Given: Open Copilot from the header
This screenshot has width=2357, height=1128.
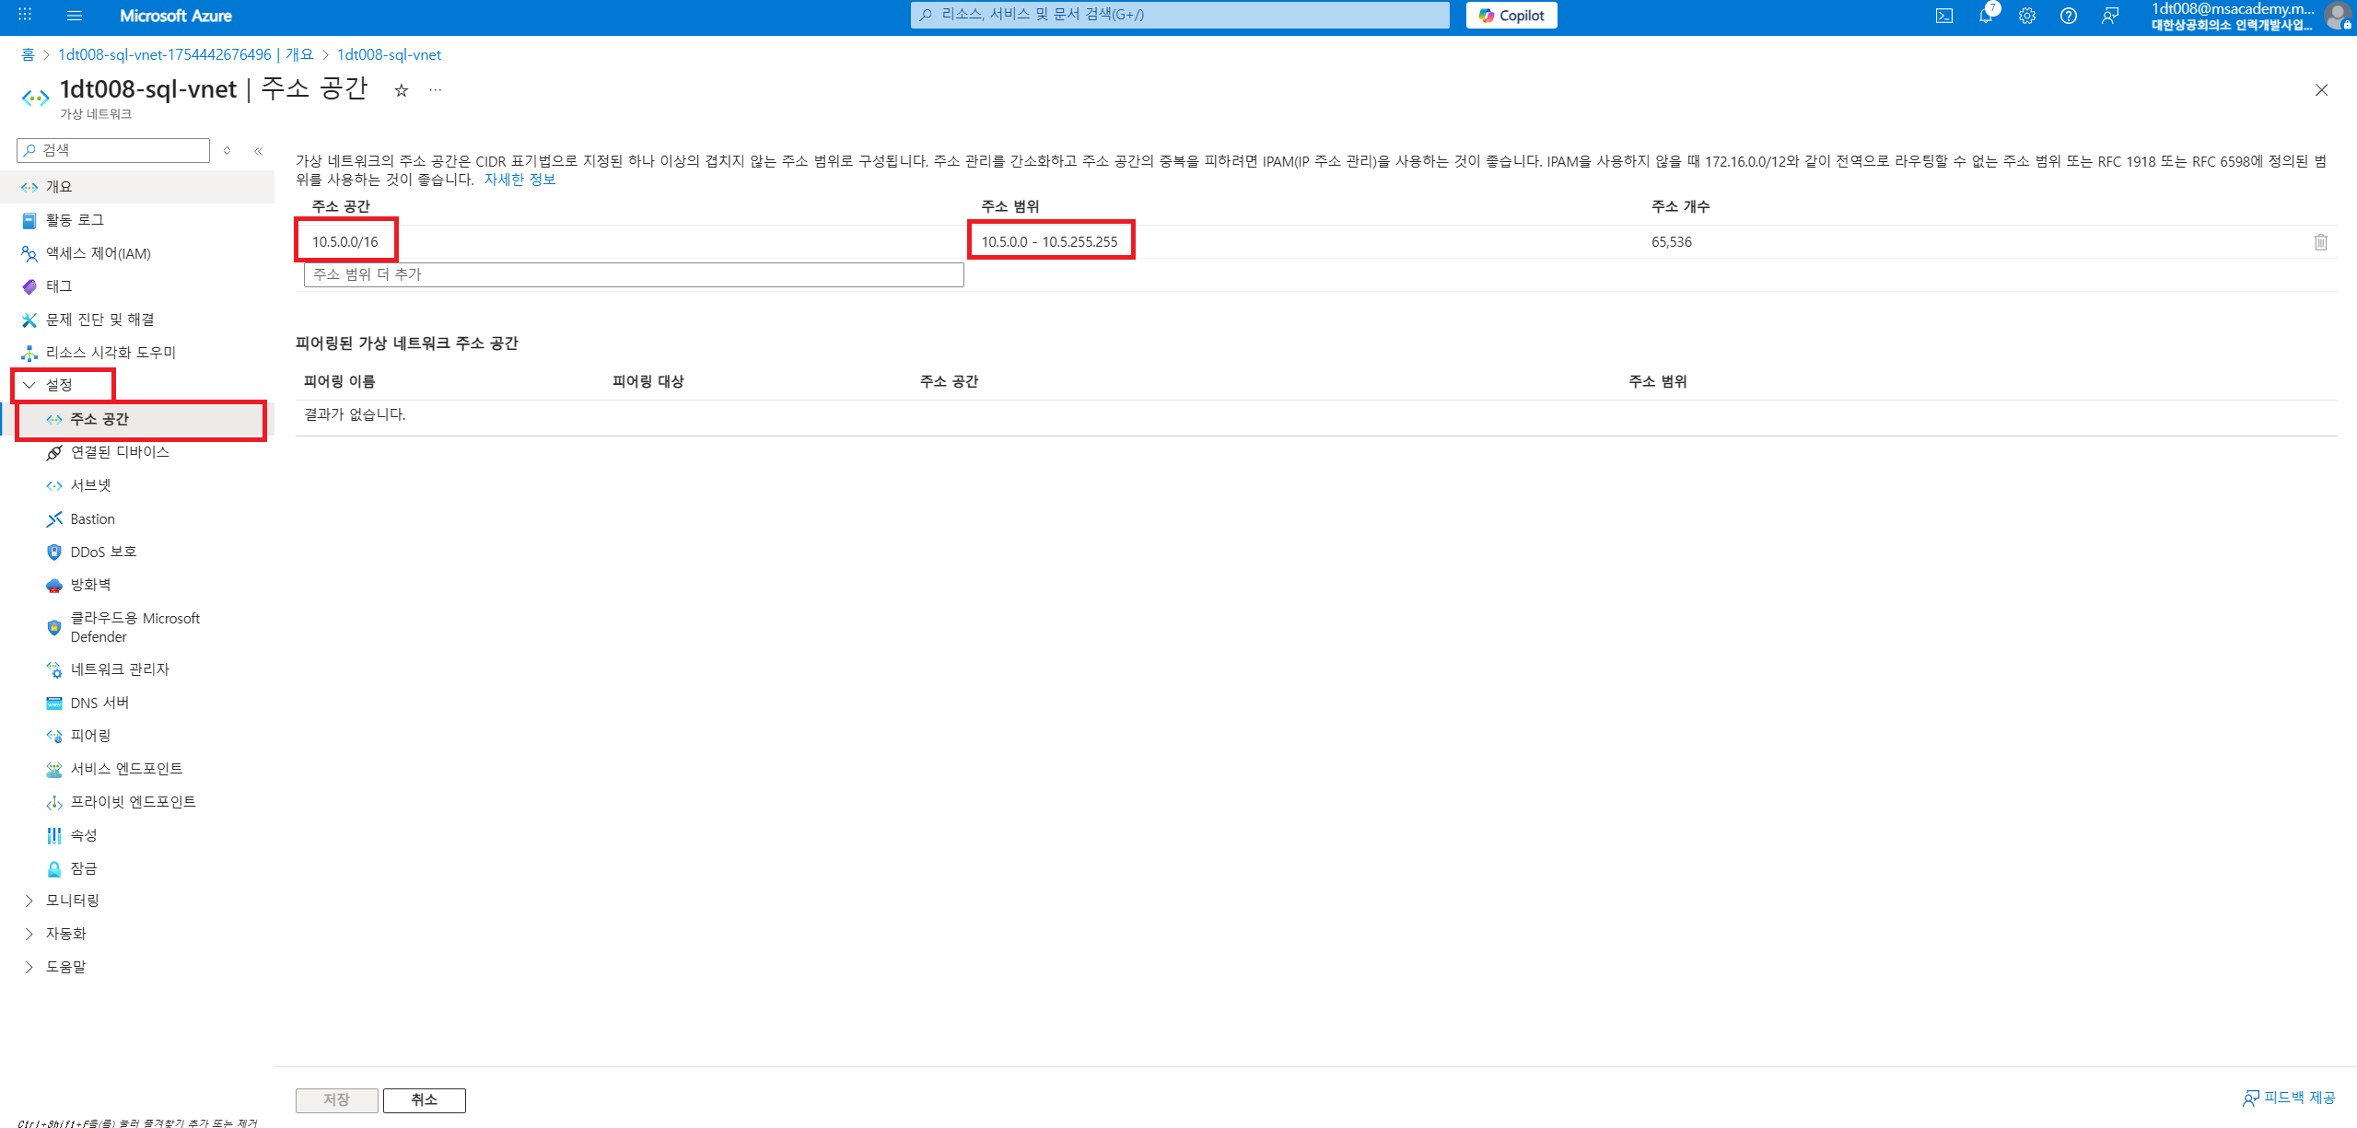Looking at the screenshot, I should 1511,16.
